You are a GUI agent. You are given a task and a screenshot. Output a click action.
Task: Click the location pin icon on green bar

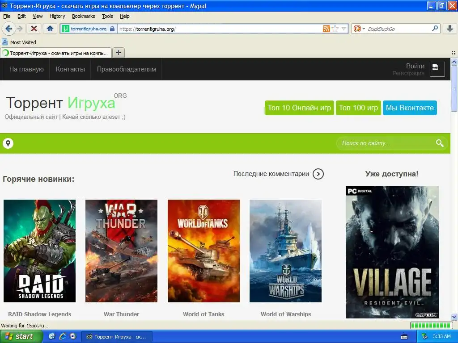point(8,143)
